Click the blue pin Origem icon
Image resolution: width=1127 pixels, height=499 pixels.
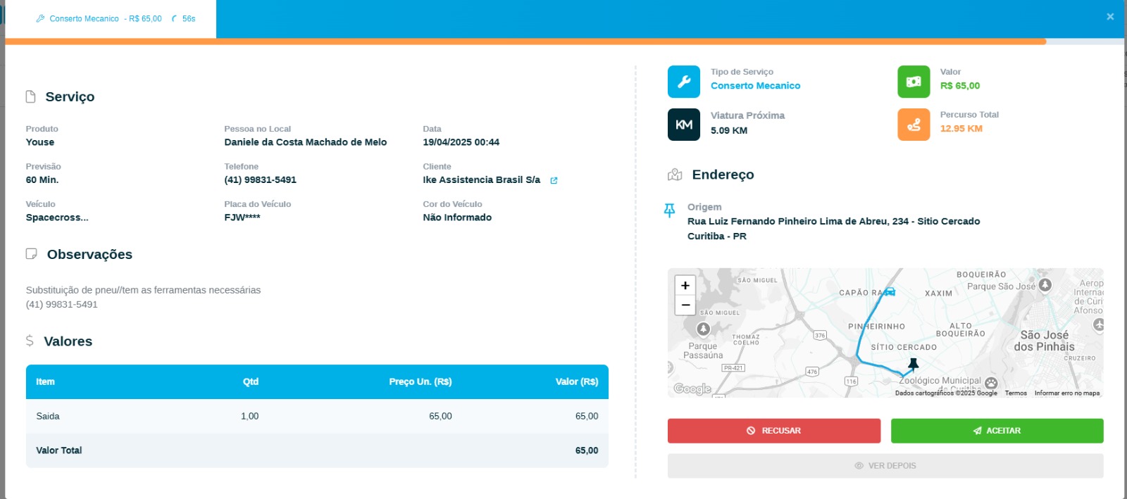[x=669, y=210]
